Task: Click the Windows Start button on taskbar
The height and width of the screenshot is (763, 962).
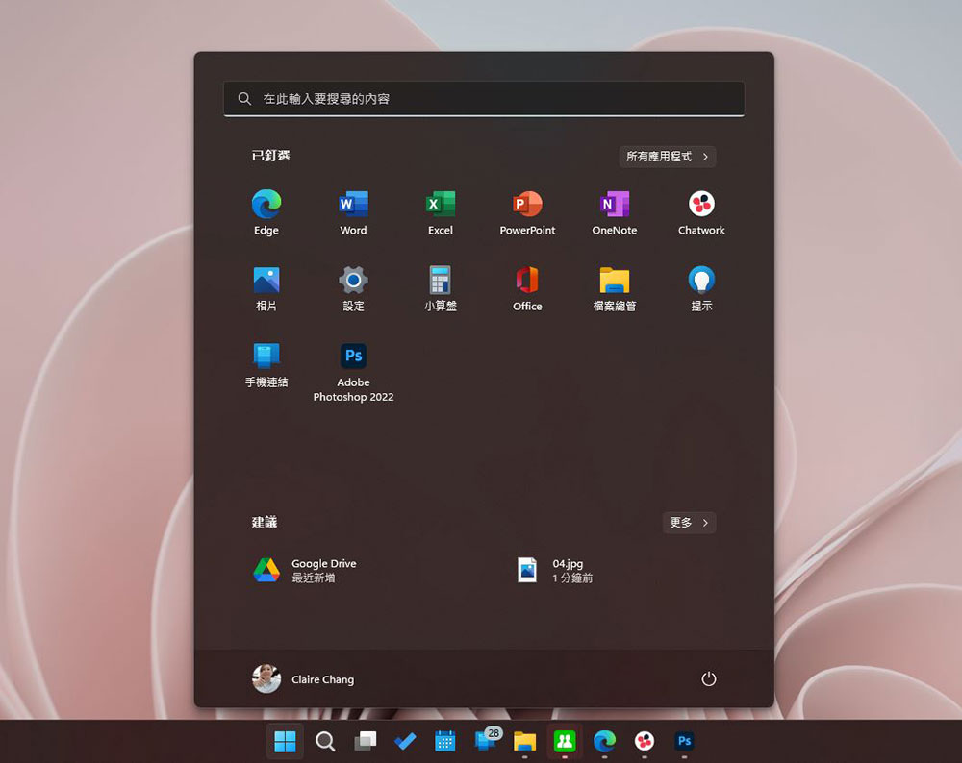Action: (x=285, y=742)
